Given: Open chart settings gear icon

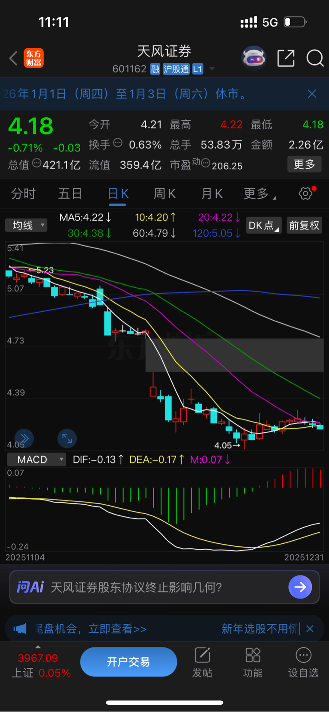Looking at the screenshot, I should pos(306,194).
